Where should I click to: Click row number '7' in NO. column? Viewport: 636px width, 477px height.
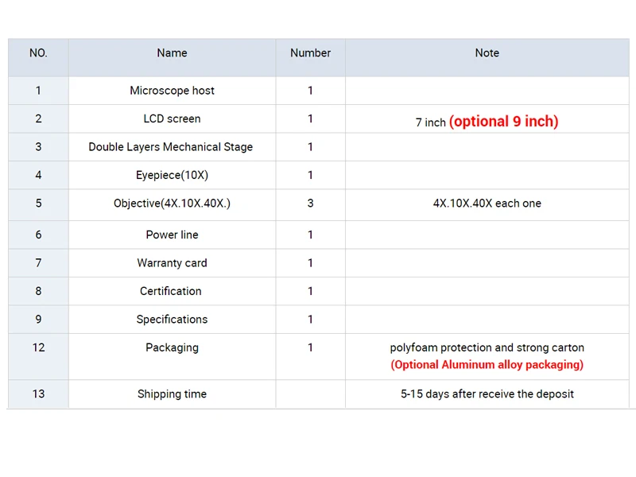[38, 263]
